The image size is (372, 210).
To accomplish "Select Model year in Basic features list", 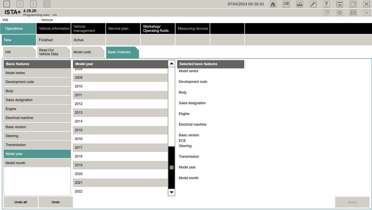I will pos(37,154).
